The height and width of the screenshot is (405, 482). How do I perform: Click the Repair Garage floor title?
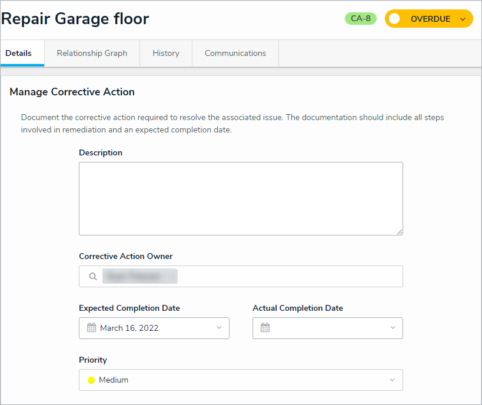[75, 19]
